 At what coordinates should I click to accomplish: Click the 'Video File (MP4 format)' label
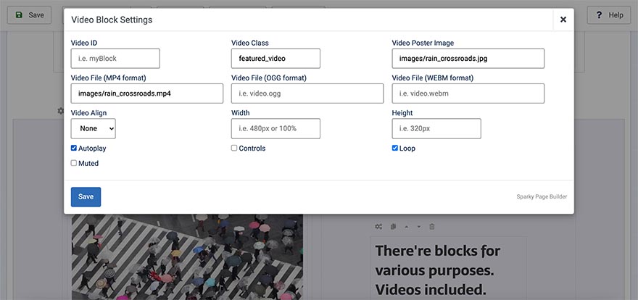tap(108, 78)
